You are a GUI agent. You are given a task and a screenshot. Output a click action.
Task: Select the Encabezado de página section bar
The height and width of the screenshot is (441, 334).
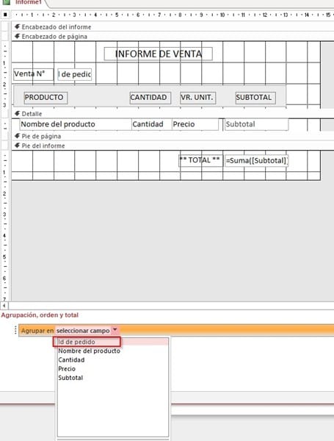click(x=173, y=37)
